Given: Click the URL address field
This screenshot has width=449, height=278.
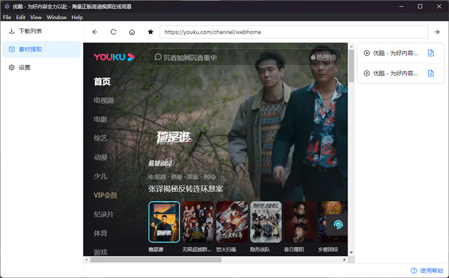Looking at the screenshot, I should tap(294, 31).
